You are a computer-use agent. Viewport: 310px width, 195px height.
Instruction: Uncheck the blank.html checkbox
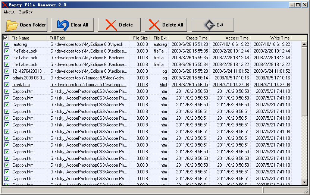click(7, 85)
